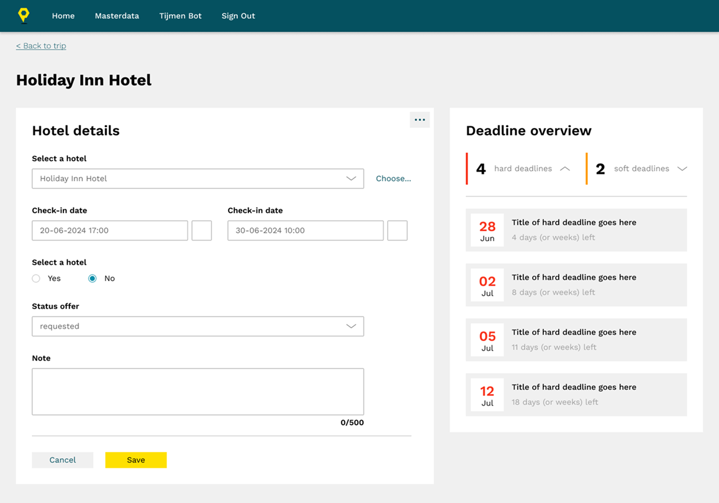The height and width of the screenshot is (503, 719).
Task: Collapse the hard deadlines section chevron
Action: point(565,169)
